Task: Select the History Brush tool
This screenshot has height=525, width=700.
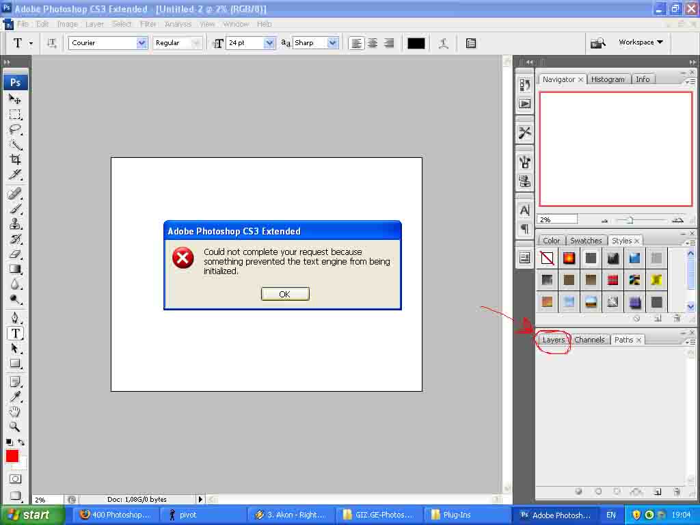Action: coord(15,239)
